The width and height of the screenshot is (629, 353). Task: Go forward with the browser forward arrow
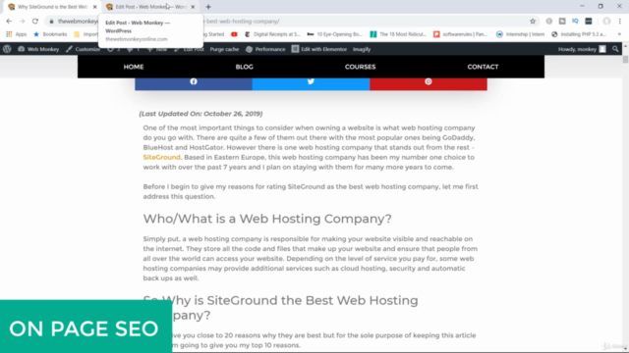(x=22, y=22)
